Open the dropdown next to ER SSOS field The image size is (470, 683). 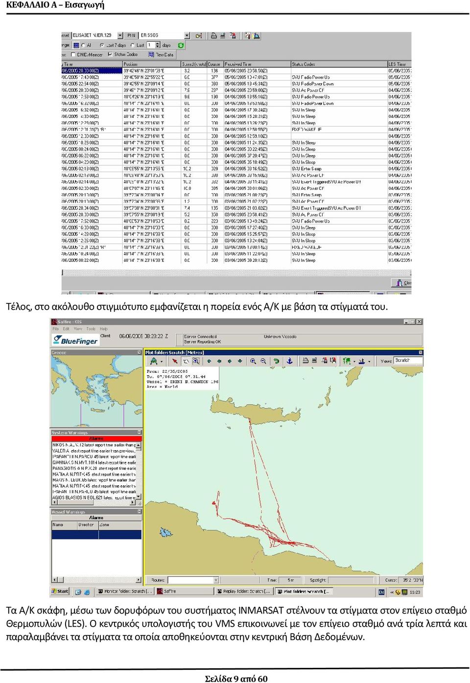(187, 36)
